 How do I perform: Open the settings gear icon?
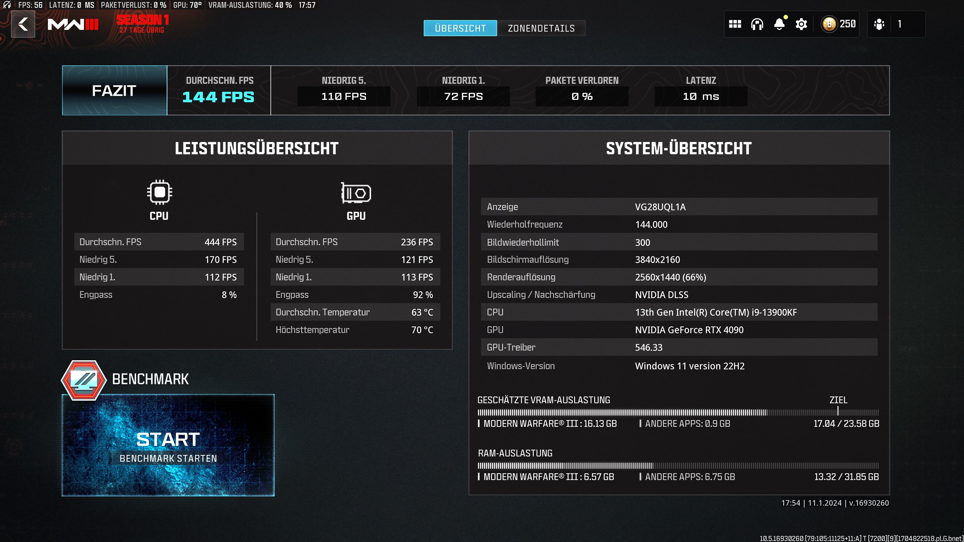[x=801, y=24]
